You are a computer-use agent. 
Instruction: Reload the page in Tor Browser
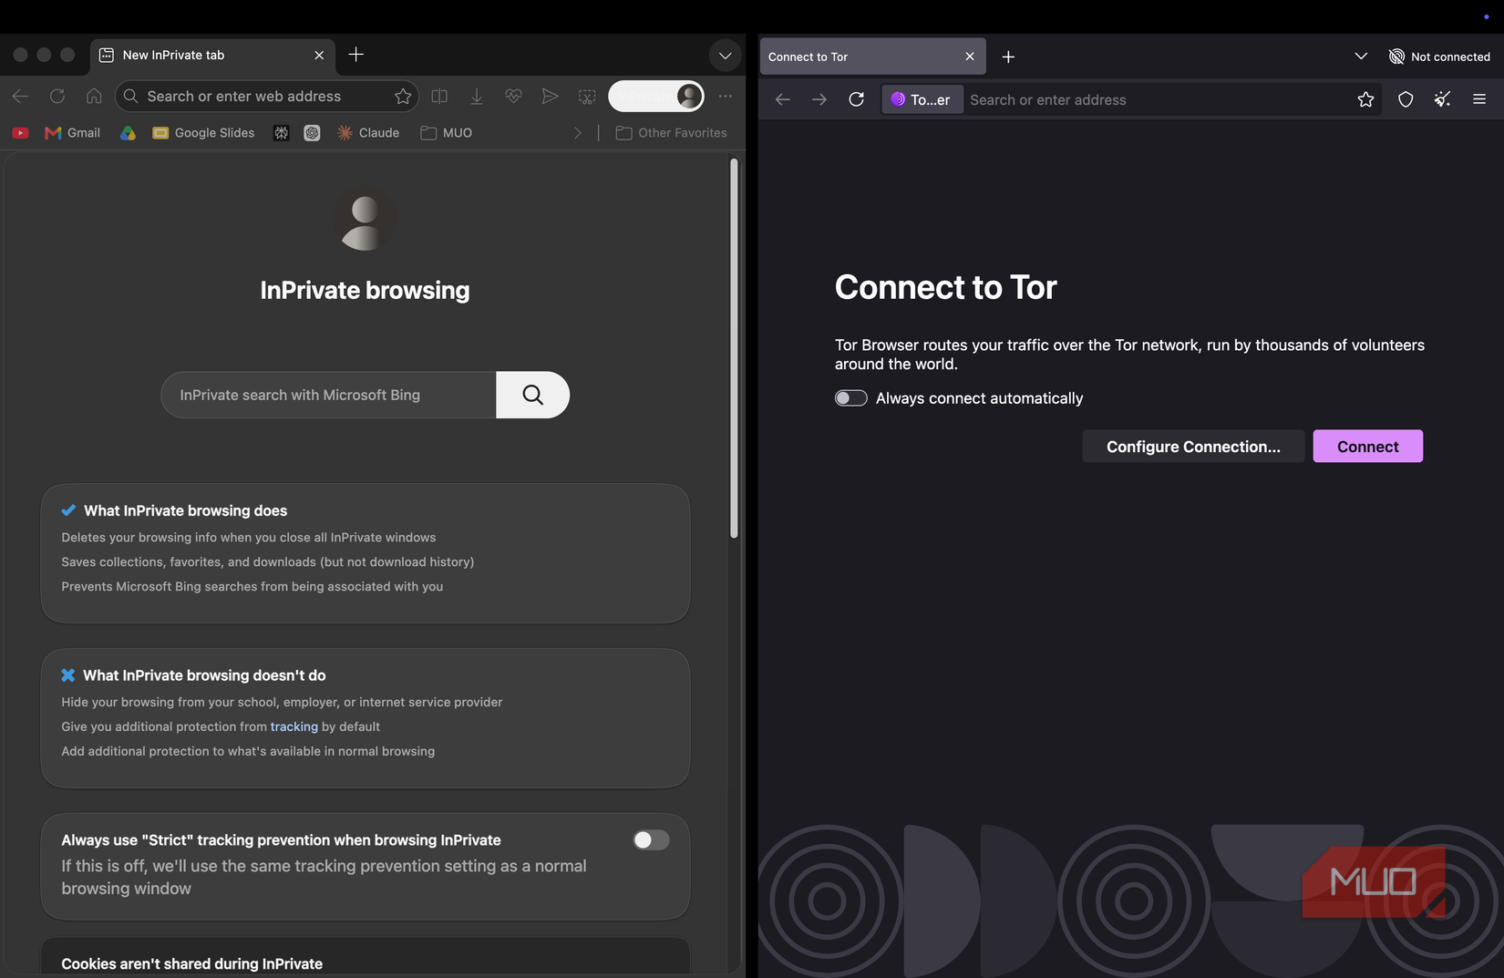(856, 99)
